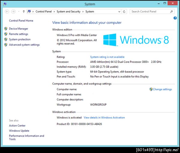Open Windows Update link

(19, 130)
